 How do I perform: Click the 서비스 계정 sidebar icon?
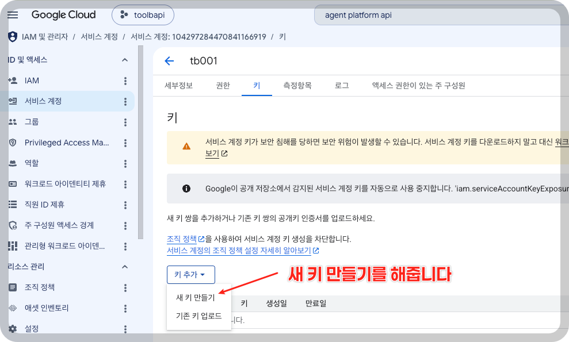pos(13,101)
